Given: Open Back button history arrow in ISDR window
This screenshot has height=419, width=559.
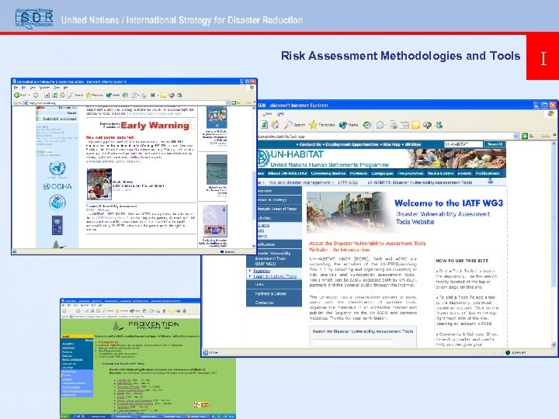Looking at the screenshot, I should (x=29, y=95).
